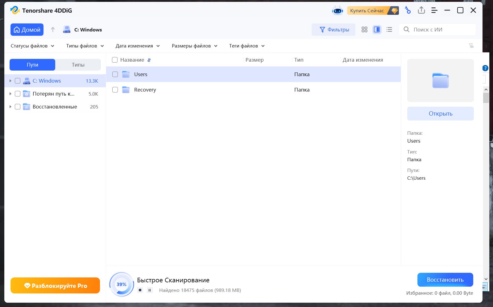Screen dimensions: 493x307
Task: Click scroll-up arrow of background window scrollbar
Action: coord(486,90)
